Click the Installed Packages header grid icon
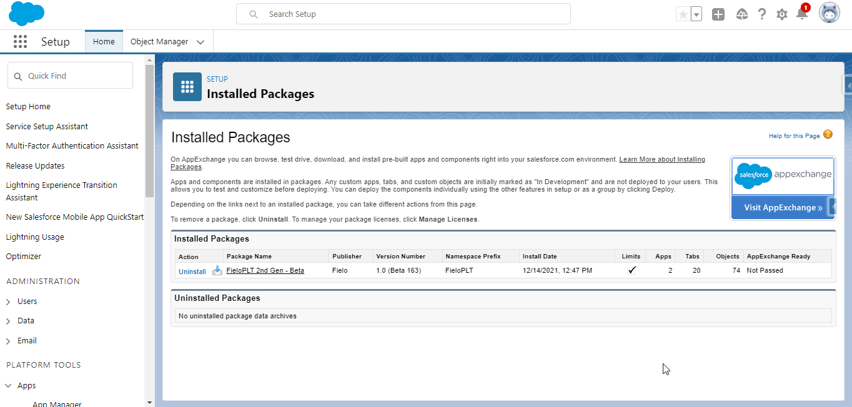 [x=187, y=87]
